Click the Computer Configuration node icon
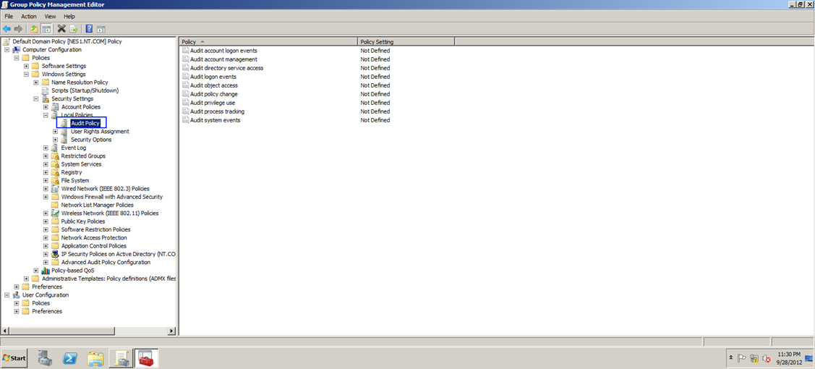The image size is (815, 369). point(17,49)
